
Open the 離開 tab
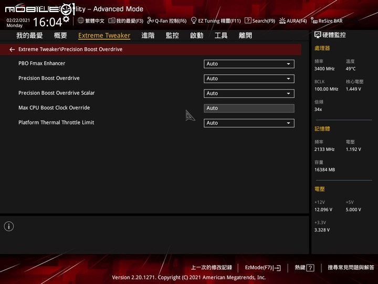click(245, 36)
